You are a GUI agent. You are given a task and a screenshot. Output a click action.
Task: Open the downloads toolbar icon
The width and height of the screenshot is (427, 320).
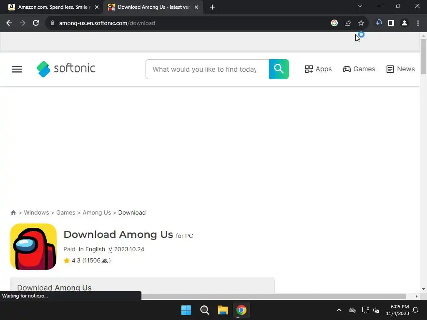[x=379, y=22]
